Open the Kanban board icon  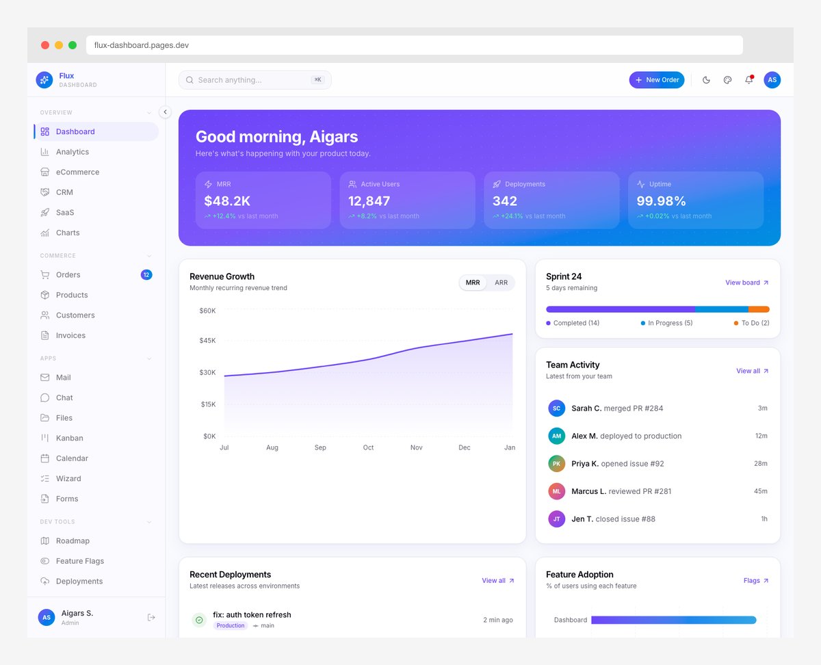44,438
